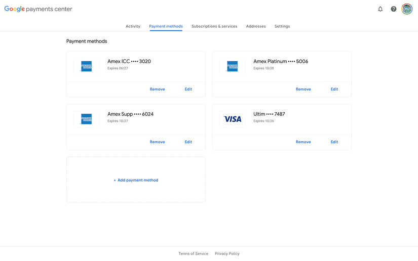418x261 pixels.
Task: Click the Amex ICC 3020 card logo
Action: [x=87, y=66]
